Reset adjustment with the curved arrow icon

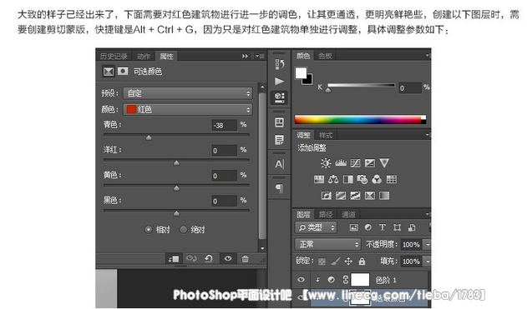tap(209, 258)
